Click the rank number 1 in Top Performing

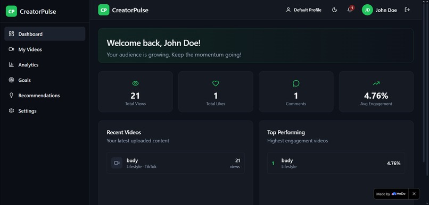point(273,163)
